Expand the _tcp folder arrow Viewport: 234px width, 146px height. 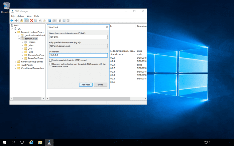22,49
